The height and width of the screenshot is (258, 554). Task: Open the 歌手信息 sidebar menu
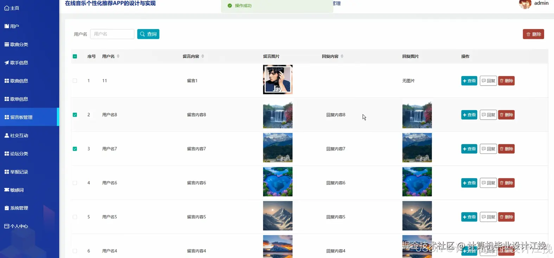(x=30, y=63)
